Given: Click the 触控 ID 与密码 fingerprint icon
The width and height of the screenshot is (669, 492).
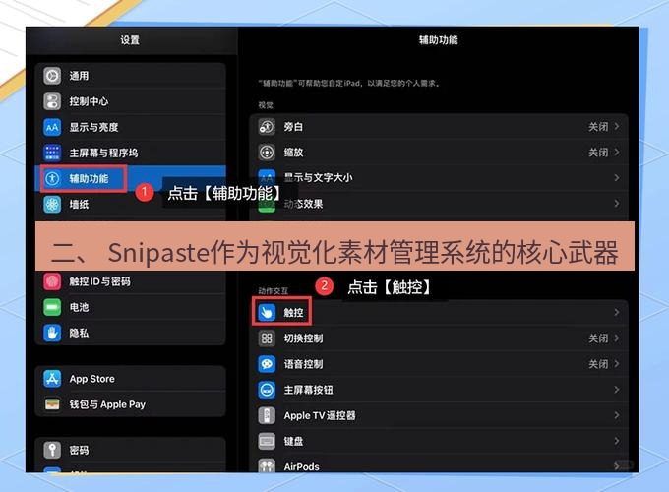Looking at the screenshot, I should (52, 281).
